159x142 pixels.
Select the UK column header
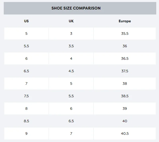(x=71, y=21)
